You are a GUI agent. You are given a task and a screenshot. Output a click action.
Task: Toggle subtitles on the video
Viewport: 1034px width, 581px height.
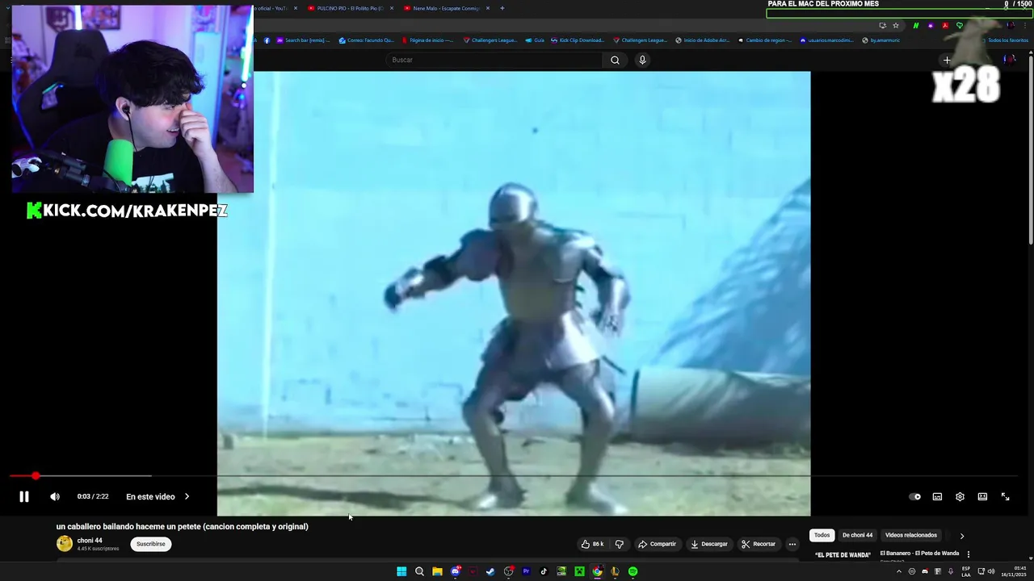point(937,497)
